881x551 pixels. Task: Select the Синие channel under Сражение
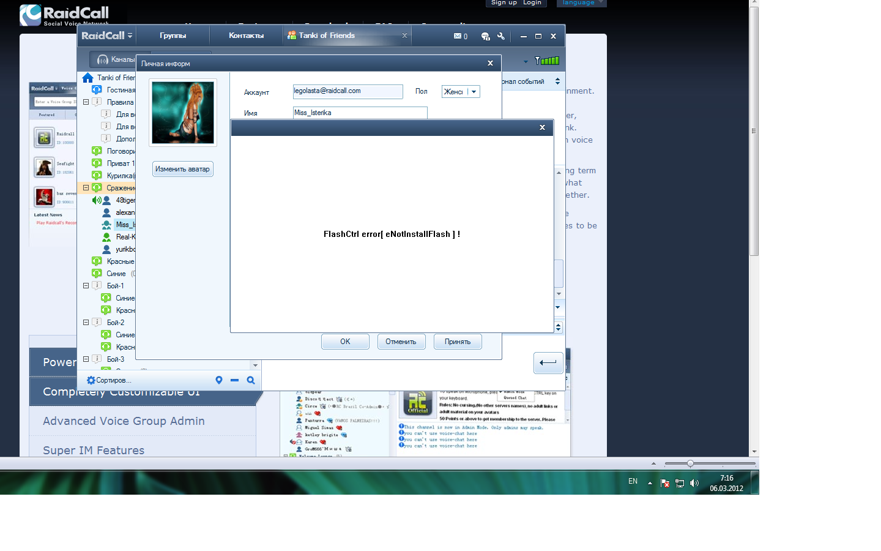coord(116,274)
